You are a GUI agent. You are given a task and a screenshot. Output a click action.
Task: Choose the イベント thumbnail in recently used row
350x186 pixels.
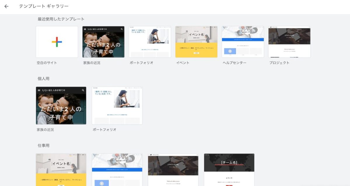pyautogui.click(x=196, y=42)
